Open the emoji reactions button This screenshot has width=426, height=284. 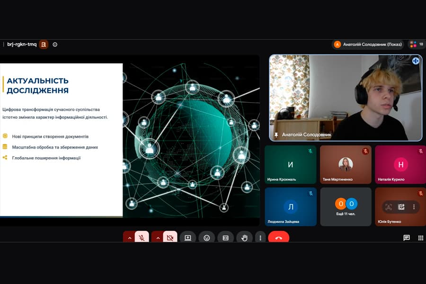click(206, 238)
